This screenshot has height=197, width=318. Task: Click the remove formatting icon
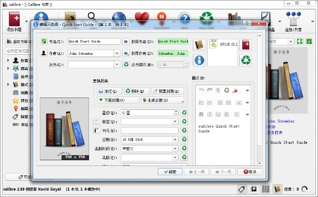coord(235,90)
